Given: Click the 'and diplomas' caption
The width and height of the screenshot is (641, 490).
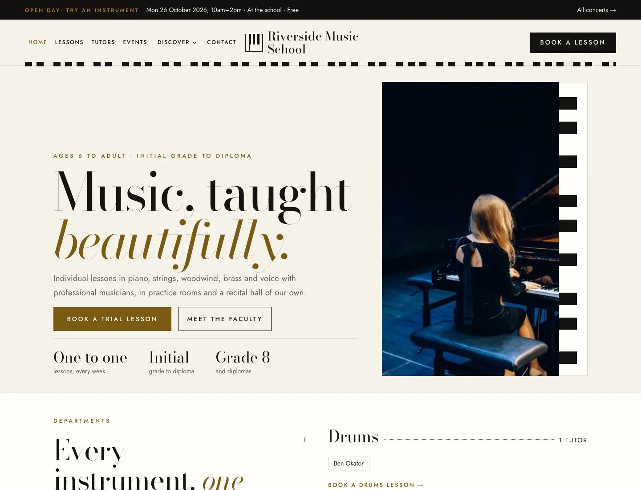Looking at the screenshot, I should tap(233, 371).
